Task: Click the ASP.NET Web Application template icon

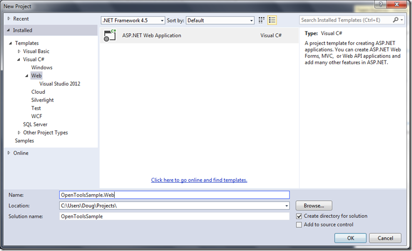Action: [x=110, y=35]
